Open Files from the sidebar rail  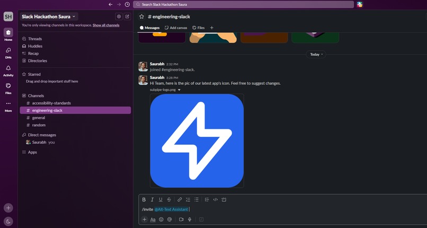[x=8, y=88]
